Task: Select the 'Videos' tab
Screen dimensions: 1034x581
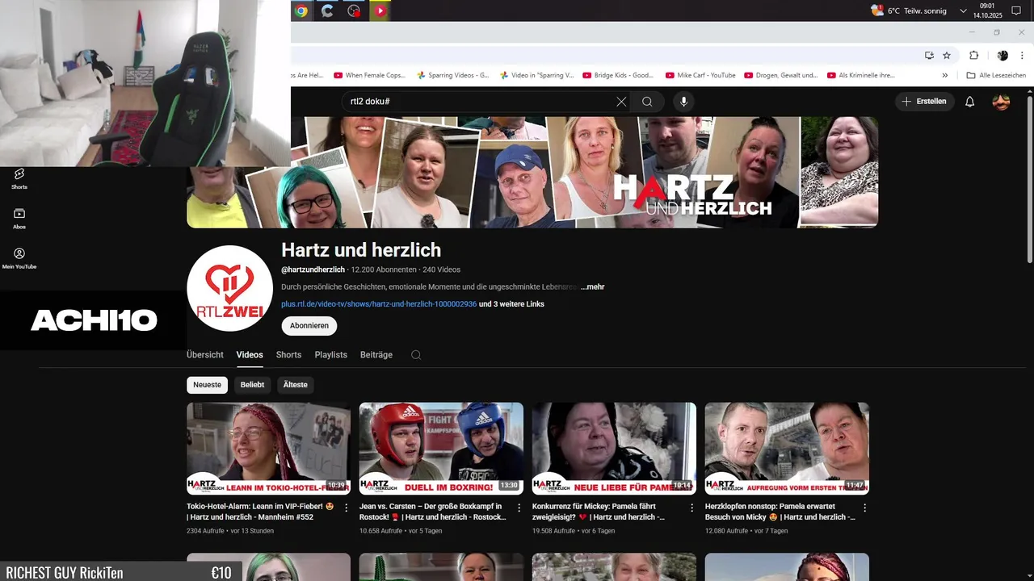Action: (x=250, y=355)
